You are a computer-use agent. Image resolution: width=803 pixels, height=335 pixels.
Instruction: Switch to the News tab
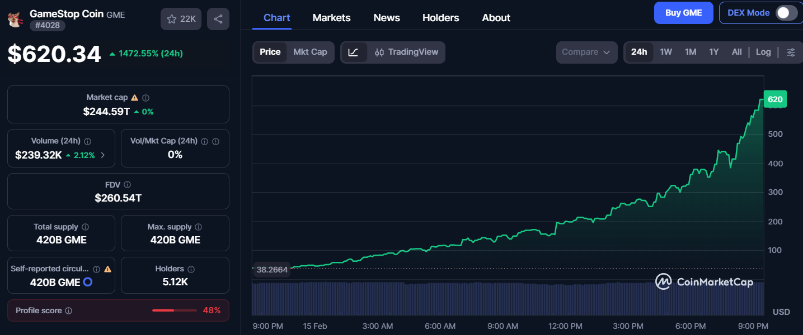coord(387,18)
